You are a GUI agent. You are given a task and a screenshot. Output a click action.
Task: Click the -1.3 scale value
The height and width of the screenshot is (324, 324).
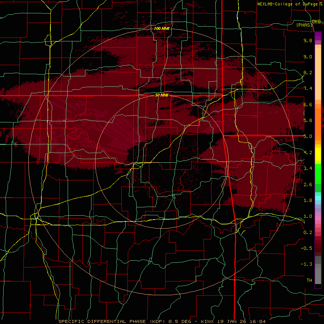click(306, 264)
